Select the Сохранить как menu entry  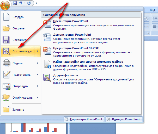coord(18,51)
